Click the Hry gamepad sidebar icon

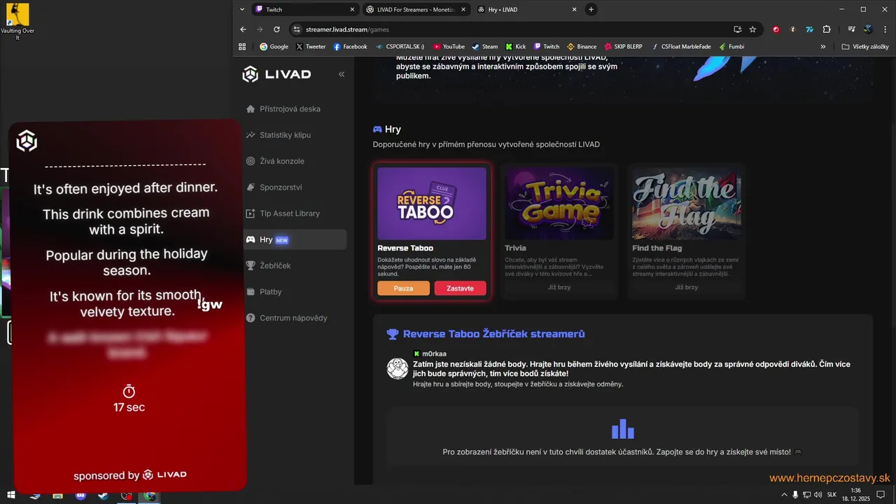[251, 239]
